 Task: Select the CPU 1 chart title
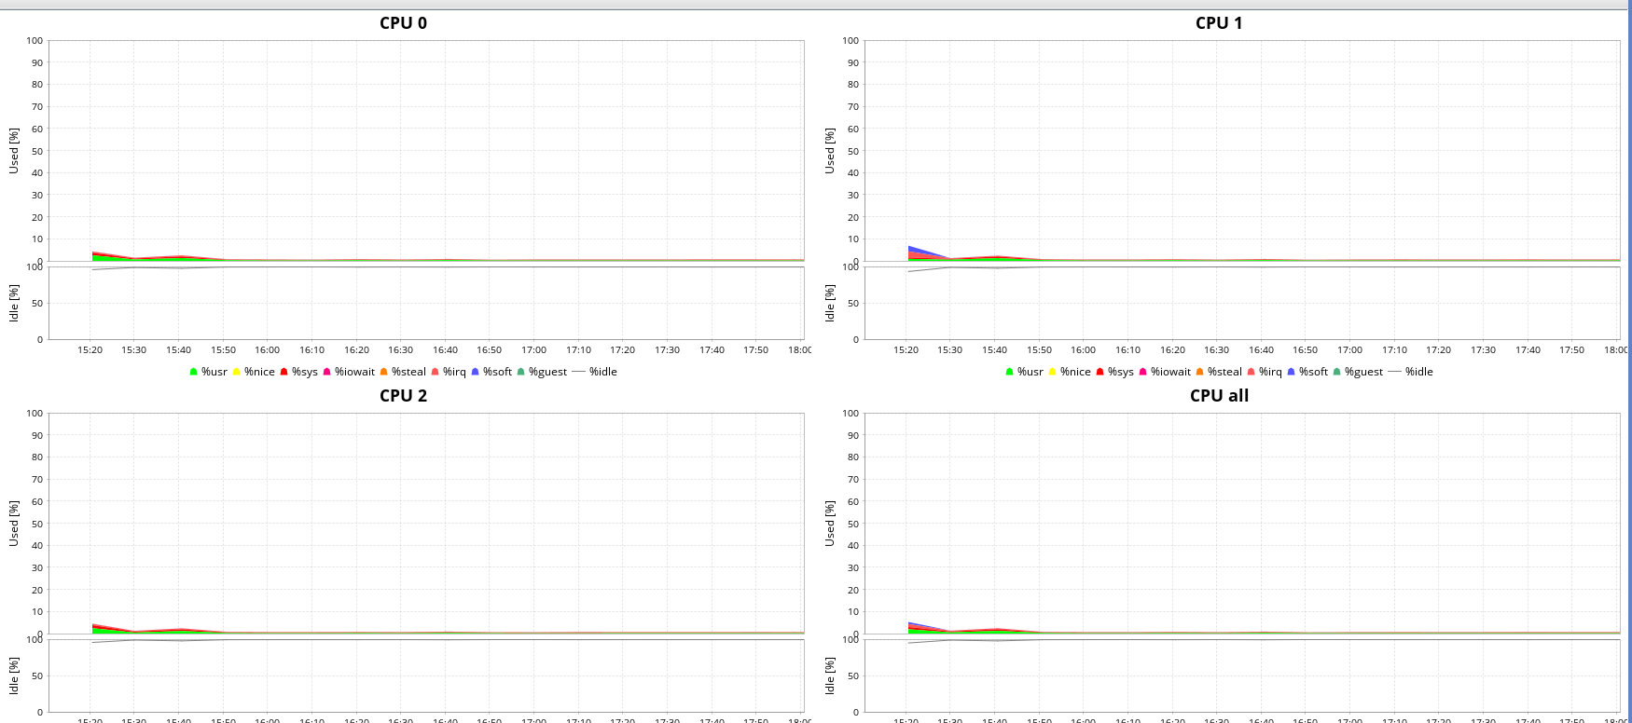1219,23
